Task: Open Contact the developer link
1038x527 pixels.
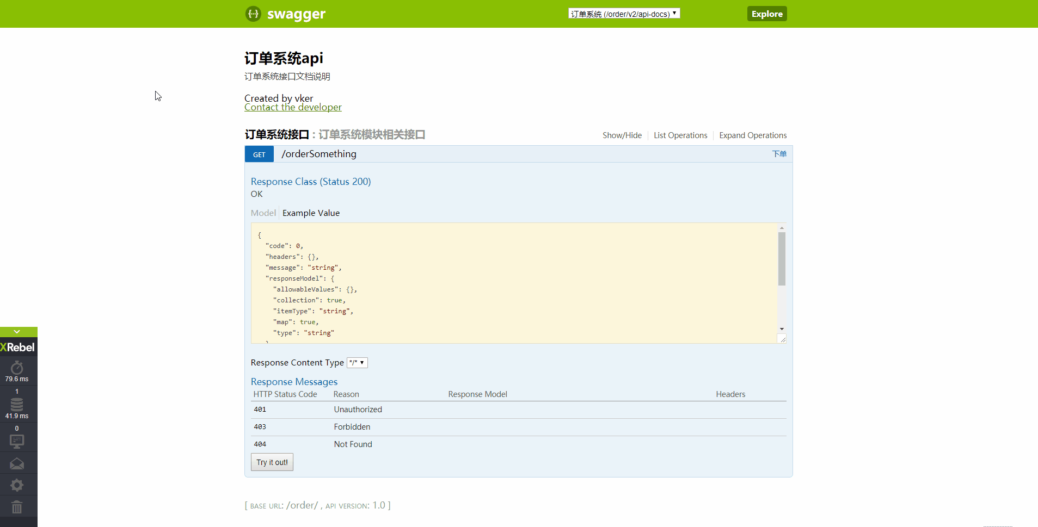Action: 293,108
